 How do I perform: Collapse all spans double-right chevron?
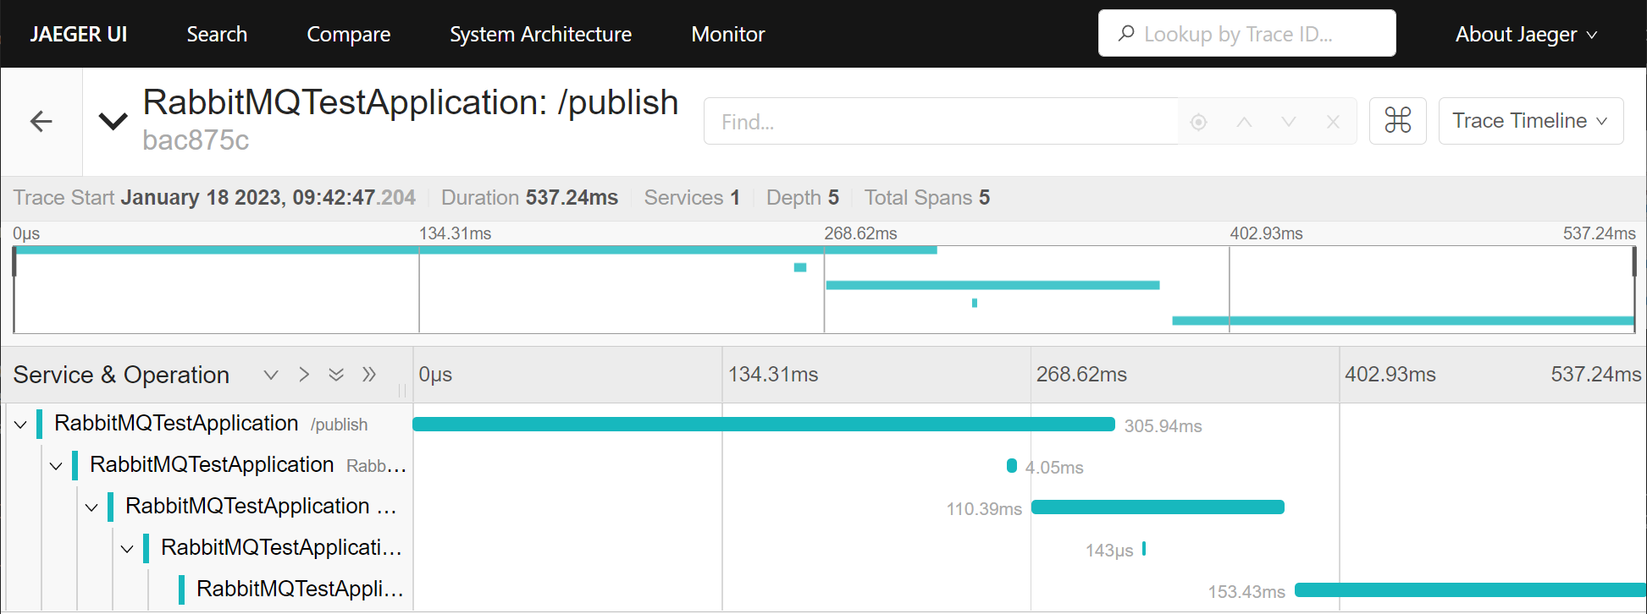click(369, 375)
